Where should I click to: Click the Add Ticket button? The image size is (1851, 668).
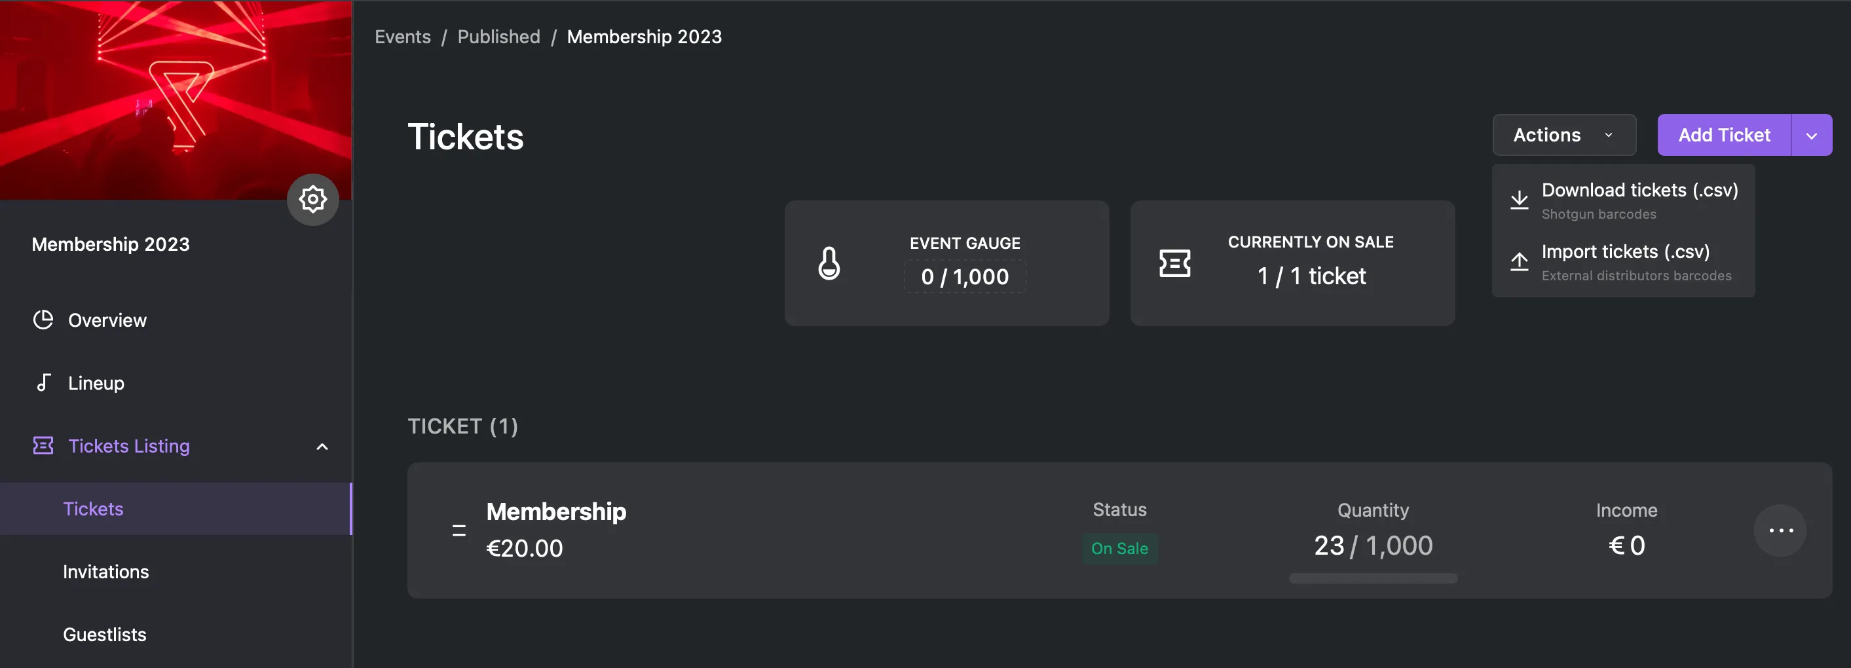(1724, 134)
